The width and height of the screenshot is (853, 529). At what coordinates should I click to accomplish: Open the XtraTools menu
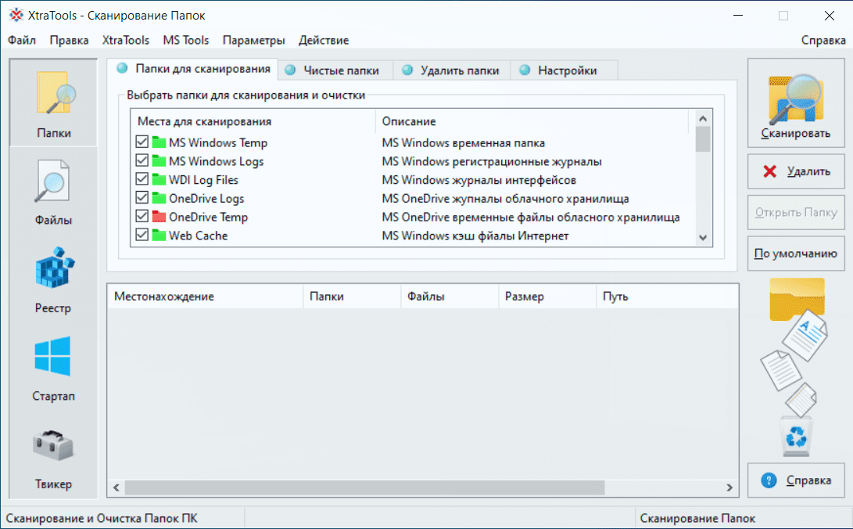pos(126,40)
